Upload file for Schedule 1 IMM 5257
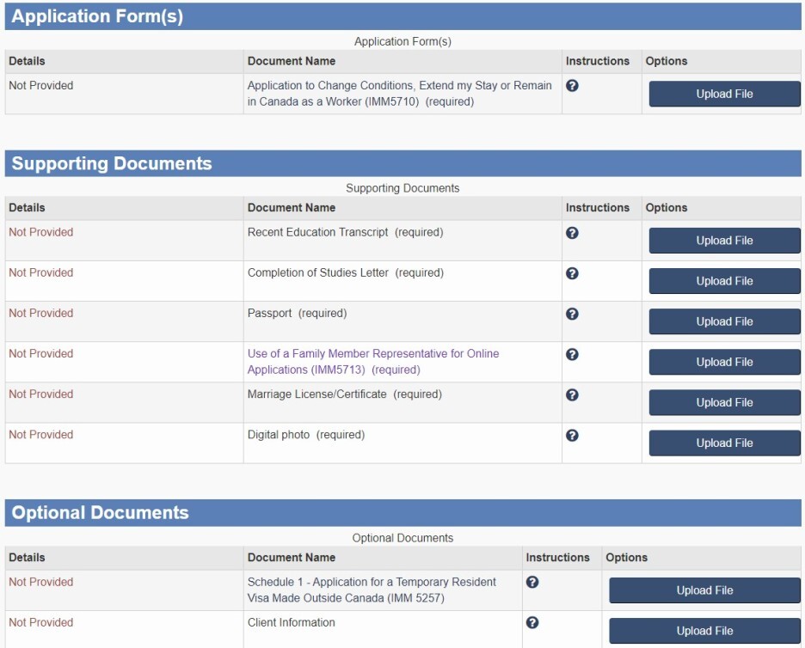This screenshot has width=805, height=648. click(704, 590)
